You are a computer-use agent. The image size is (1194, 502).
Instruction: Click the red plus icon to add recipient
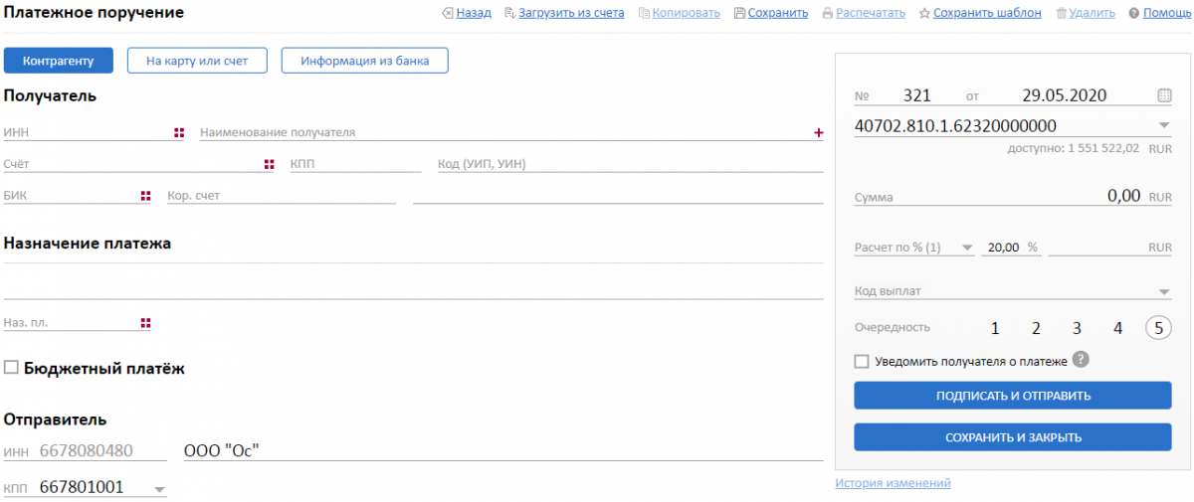818,132
